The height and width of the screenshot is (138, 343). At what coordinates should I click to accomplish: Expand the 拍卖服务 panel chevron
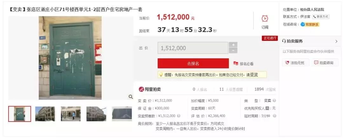[x=336, y=41]
